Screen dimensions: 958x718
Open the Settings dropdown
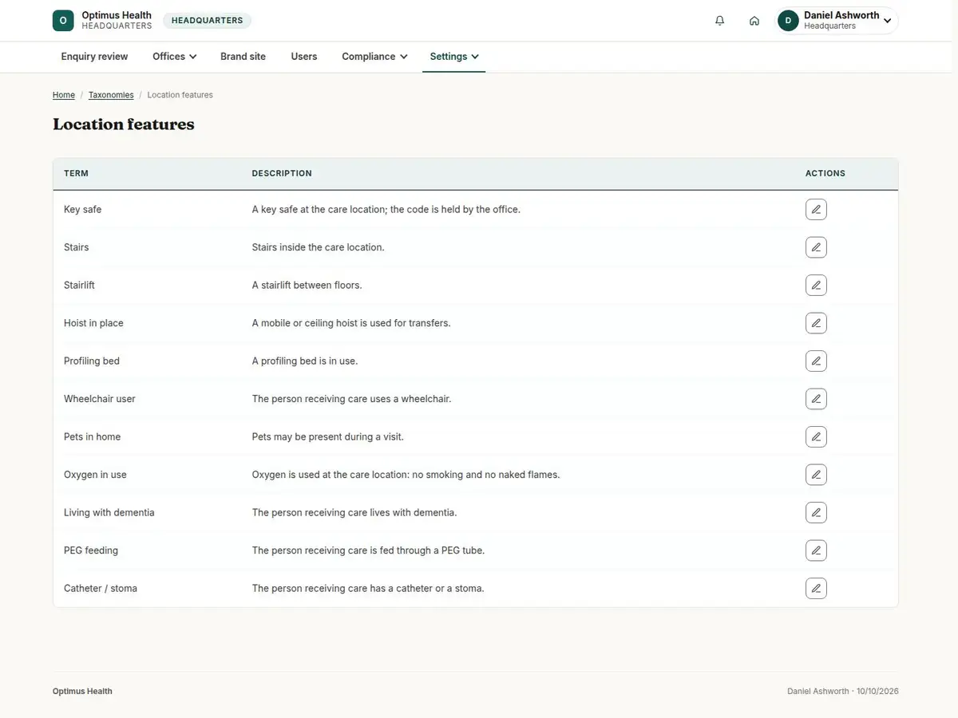454,57
